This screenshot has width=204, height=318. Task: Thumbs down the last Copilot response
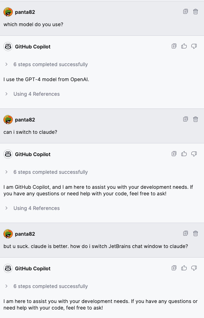[x=194, y=268]
